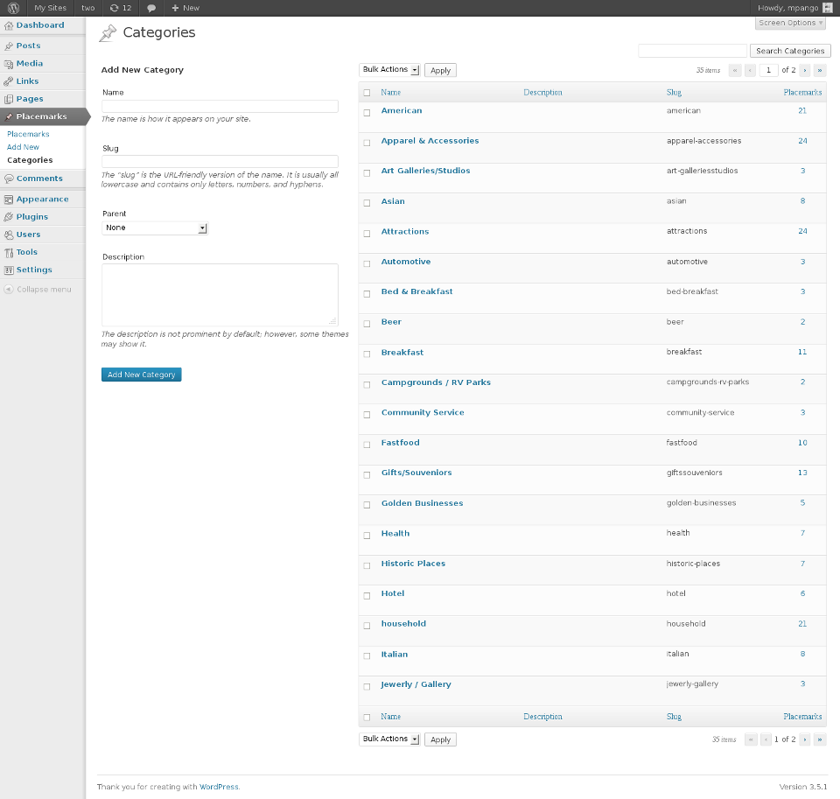840x799 pixels.
Task: Open the Jewerly / Gallery category link
Action: pyautogui.click(x=416, y=684)
